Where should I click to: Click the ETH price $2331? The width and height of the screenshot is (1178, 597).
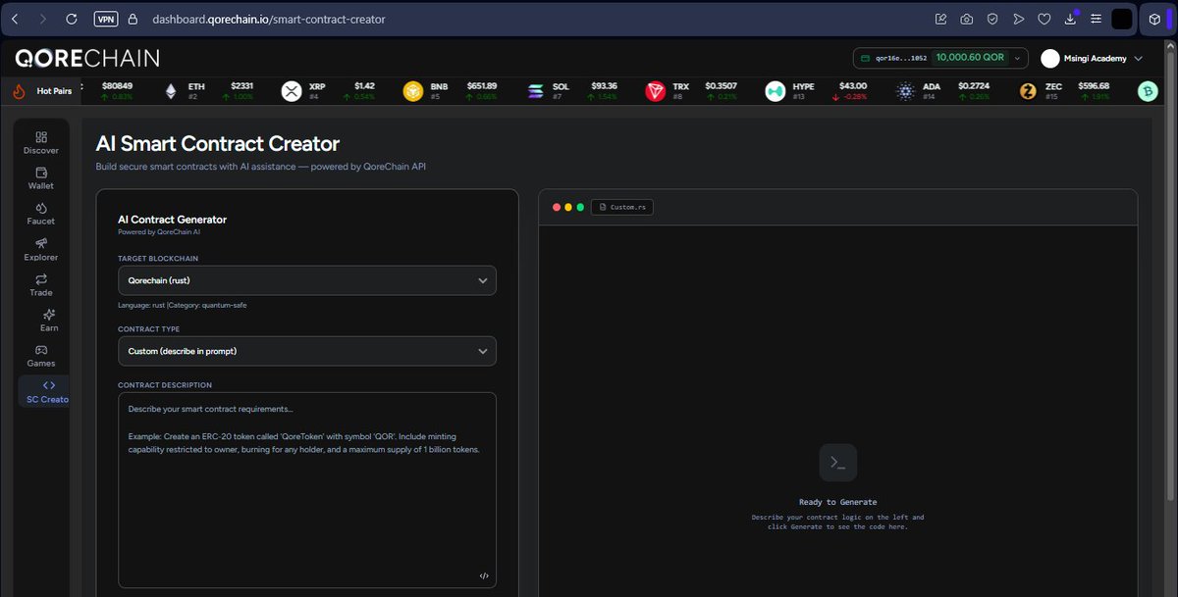pos(241,86)
